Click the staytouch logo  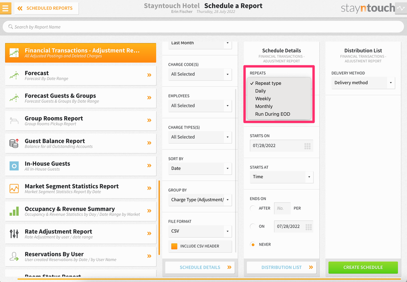tap(368, 8)
